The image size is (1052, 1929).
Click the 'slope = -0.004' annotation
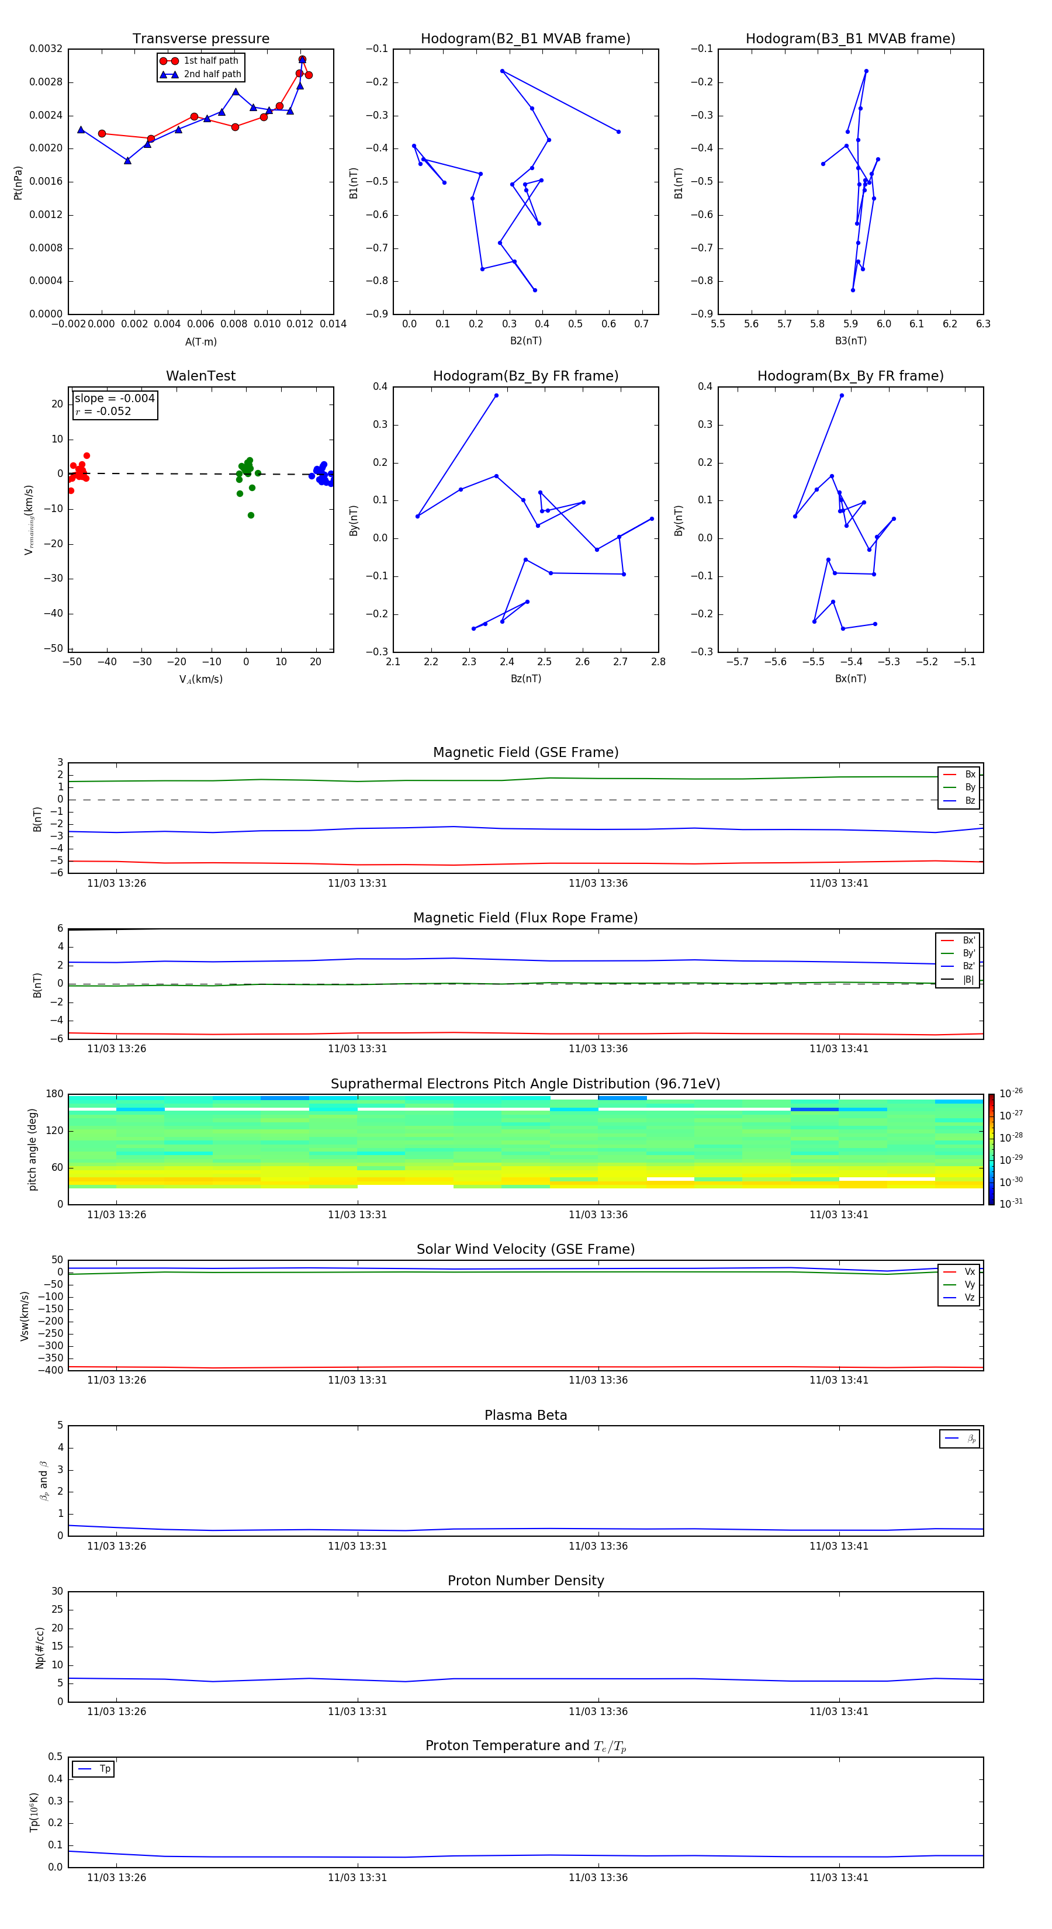(115, 399)
